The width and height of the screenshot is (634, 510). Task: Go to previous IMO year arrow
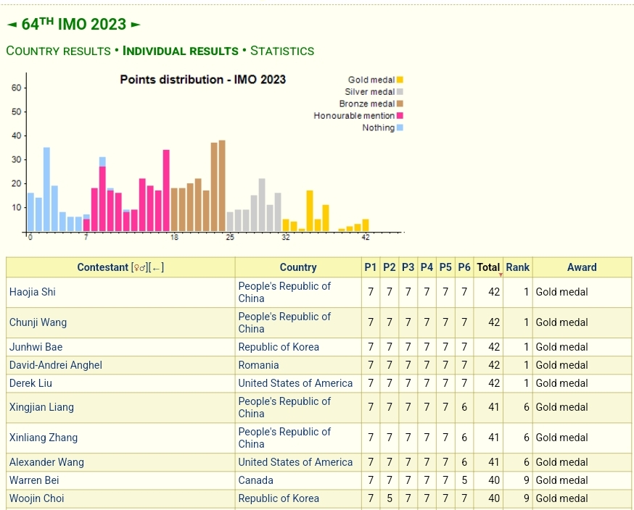pyautogui.click(x=12, y=25)
